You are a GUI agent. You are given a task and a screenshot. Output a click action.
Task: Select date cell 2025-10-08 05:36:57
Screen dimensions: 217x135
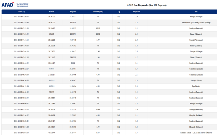point(21,115)
